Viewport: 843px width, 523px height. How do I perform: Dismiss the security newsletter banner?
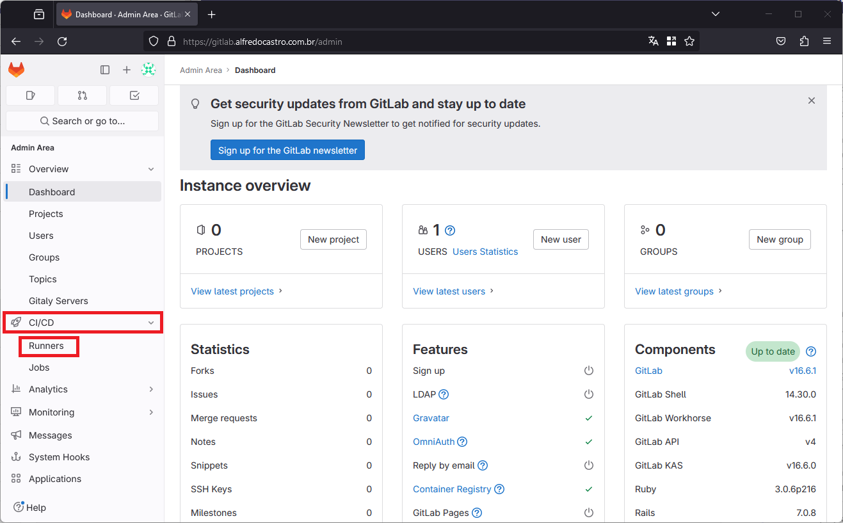[812, 101]
